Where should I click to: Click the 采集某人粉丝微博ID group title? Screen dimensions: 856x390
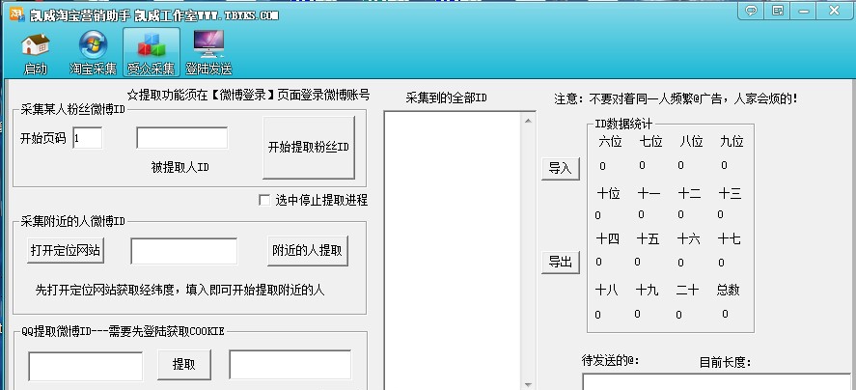click(73, 108)
